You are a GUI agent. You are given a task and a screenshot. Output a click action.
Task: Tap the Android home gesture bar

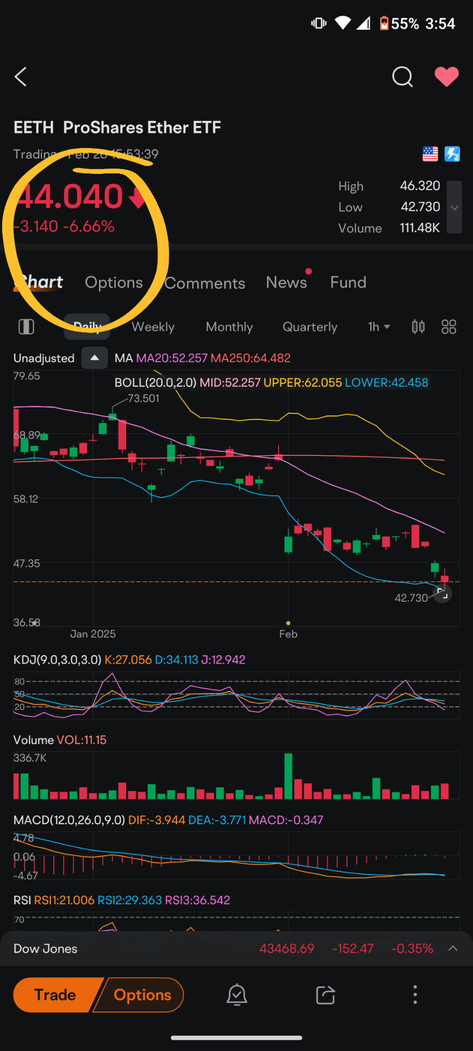click(236, 1038)
